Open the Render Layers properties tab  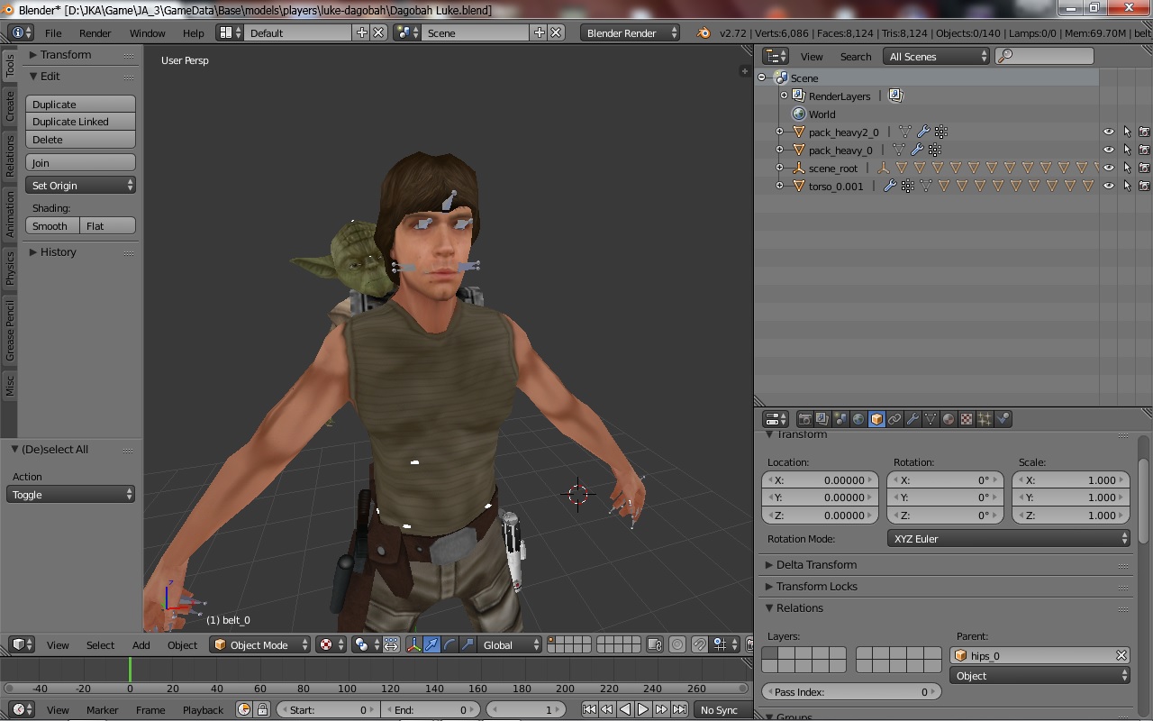point(822,419)
